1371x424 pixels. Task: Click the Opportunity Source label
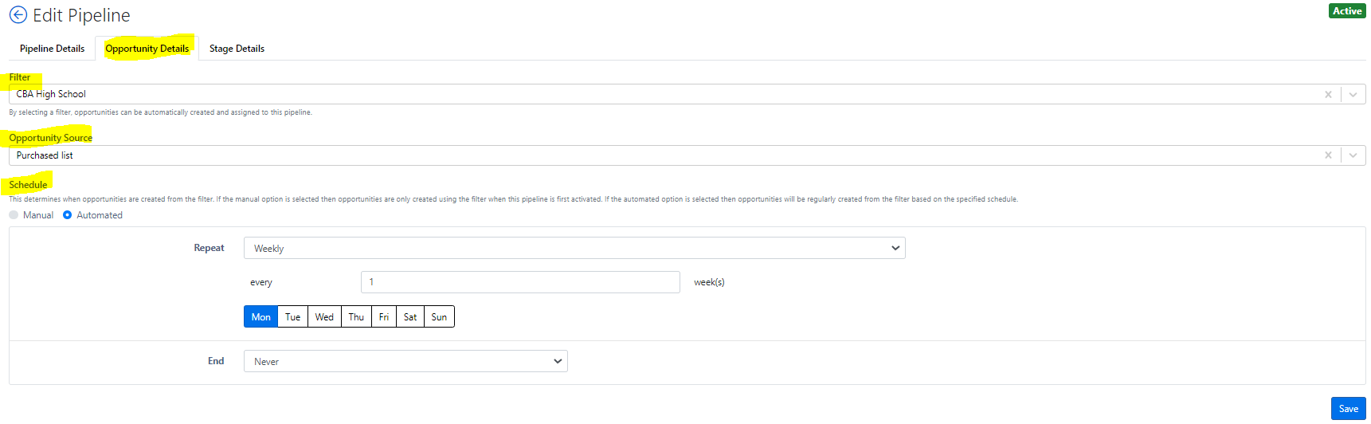tap(51, 138)
